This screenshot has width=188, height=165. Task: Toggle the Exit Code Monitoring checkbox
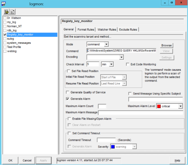tap(128, 64)
